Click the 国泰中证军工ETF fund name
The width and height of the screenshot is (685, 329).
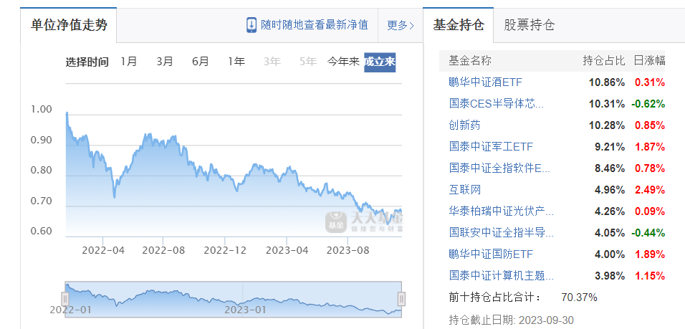pyautogui.click(x=491, y=146)
